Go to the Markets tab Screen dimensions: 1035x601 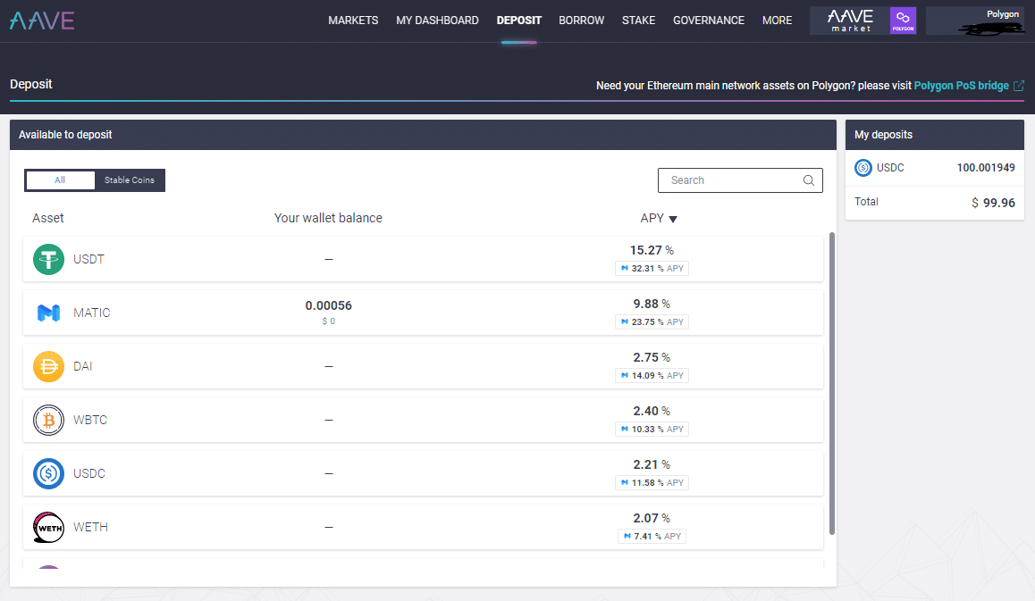(x=353, y=21)
